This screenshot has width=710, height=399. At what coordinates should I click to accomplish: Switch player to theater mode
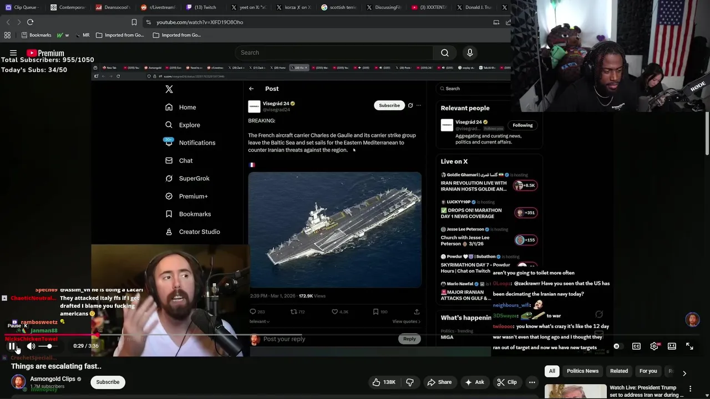tap(672, 346)
